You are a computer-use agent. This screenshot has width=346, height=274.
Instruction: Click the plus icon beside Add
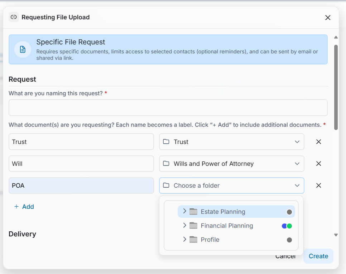(16, 207)
